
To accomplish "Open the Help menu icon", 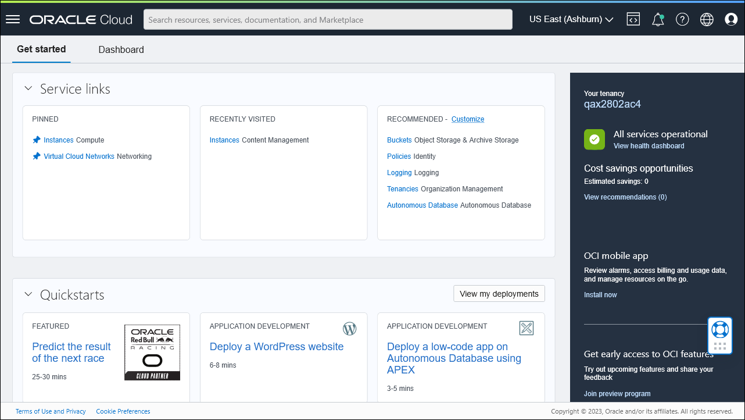I will (x=682, y=19).
